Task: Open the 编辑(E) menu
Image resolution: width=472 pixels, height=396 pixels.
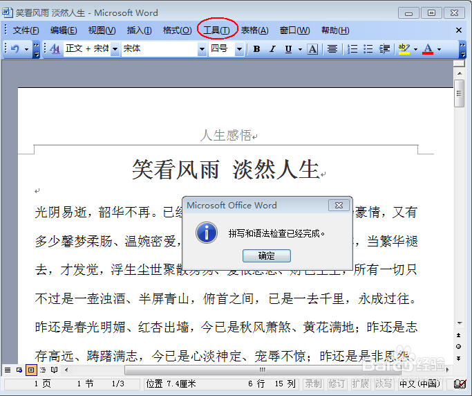Action: pos(64,30)
